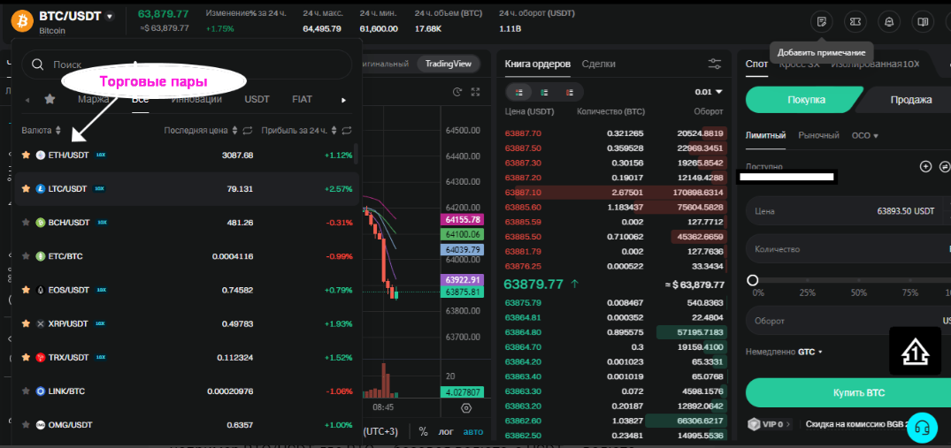The image size is (951, 448).
Task: Toggle авто scale on the chart
Action: (x=473, y=432)
